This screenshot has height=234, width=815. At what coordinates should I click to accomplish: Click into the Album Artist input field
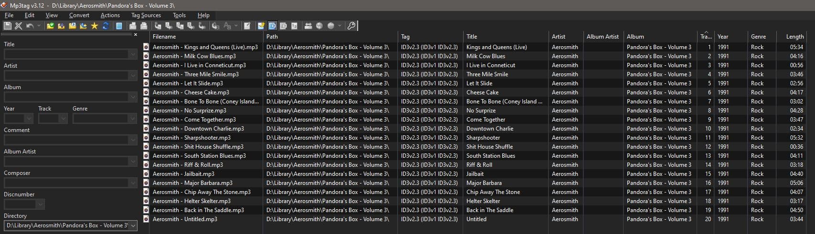click(x=66, y=161)
